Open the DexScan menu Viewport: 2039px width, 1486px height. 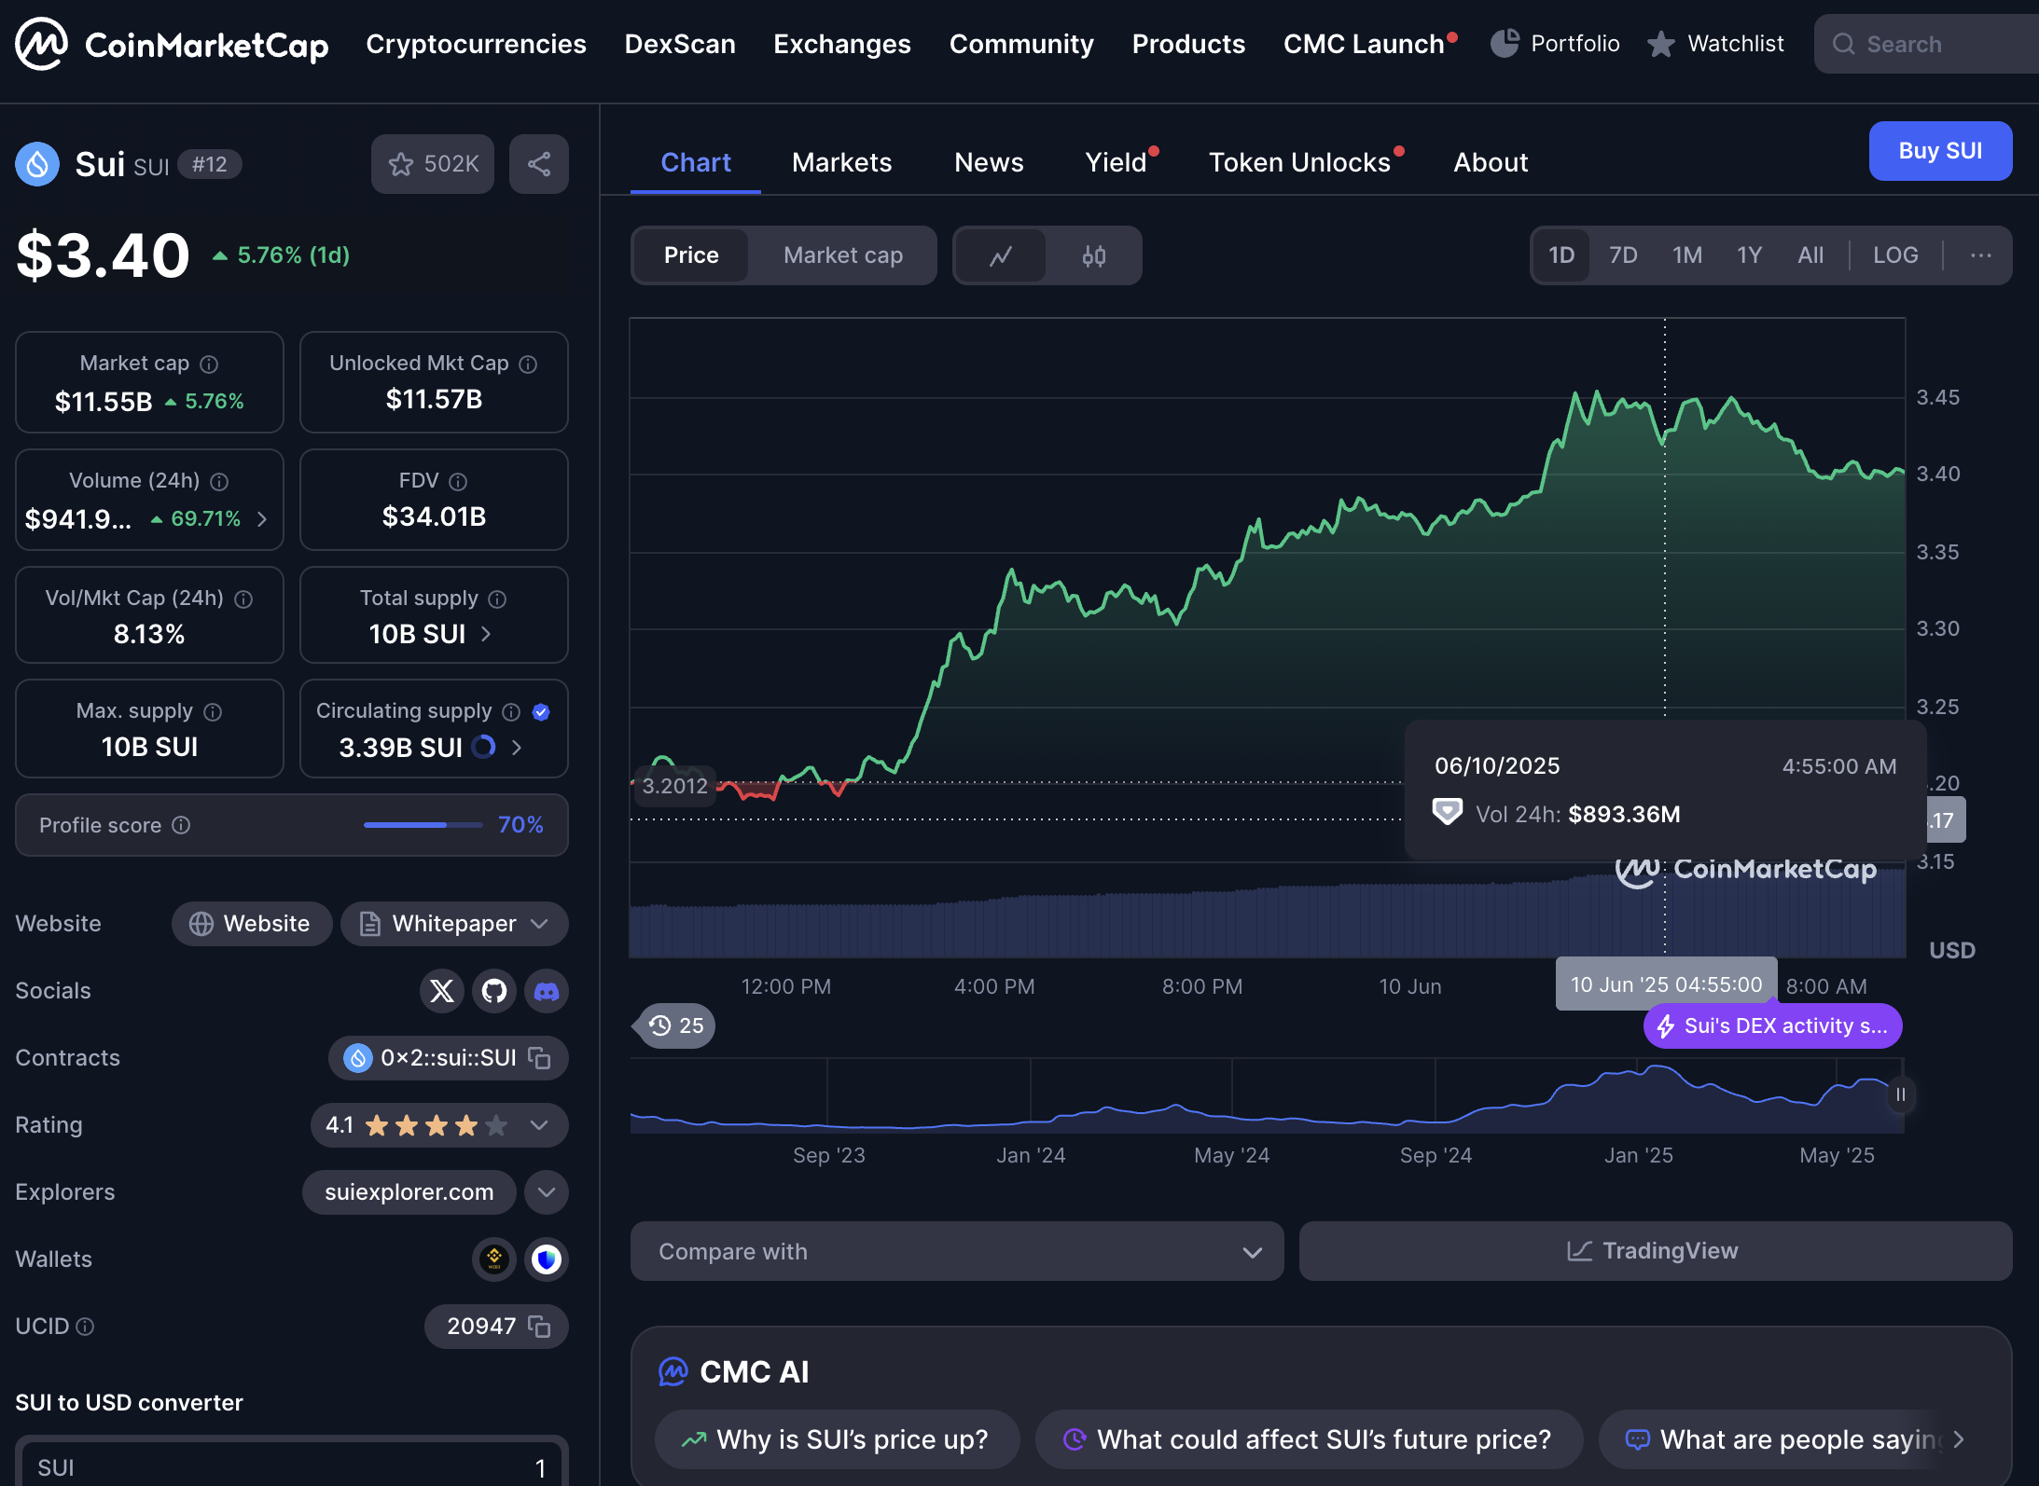(680, 44)
